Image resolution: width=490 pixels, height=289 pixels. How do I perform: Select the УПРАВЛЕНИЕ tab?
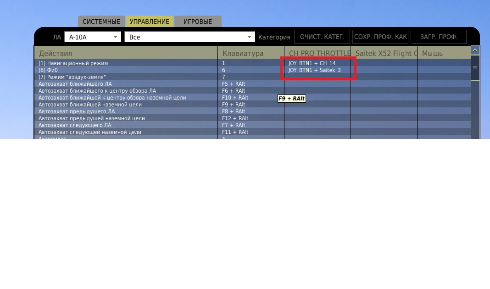[150, 21]
